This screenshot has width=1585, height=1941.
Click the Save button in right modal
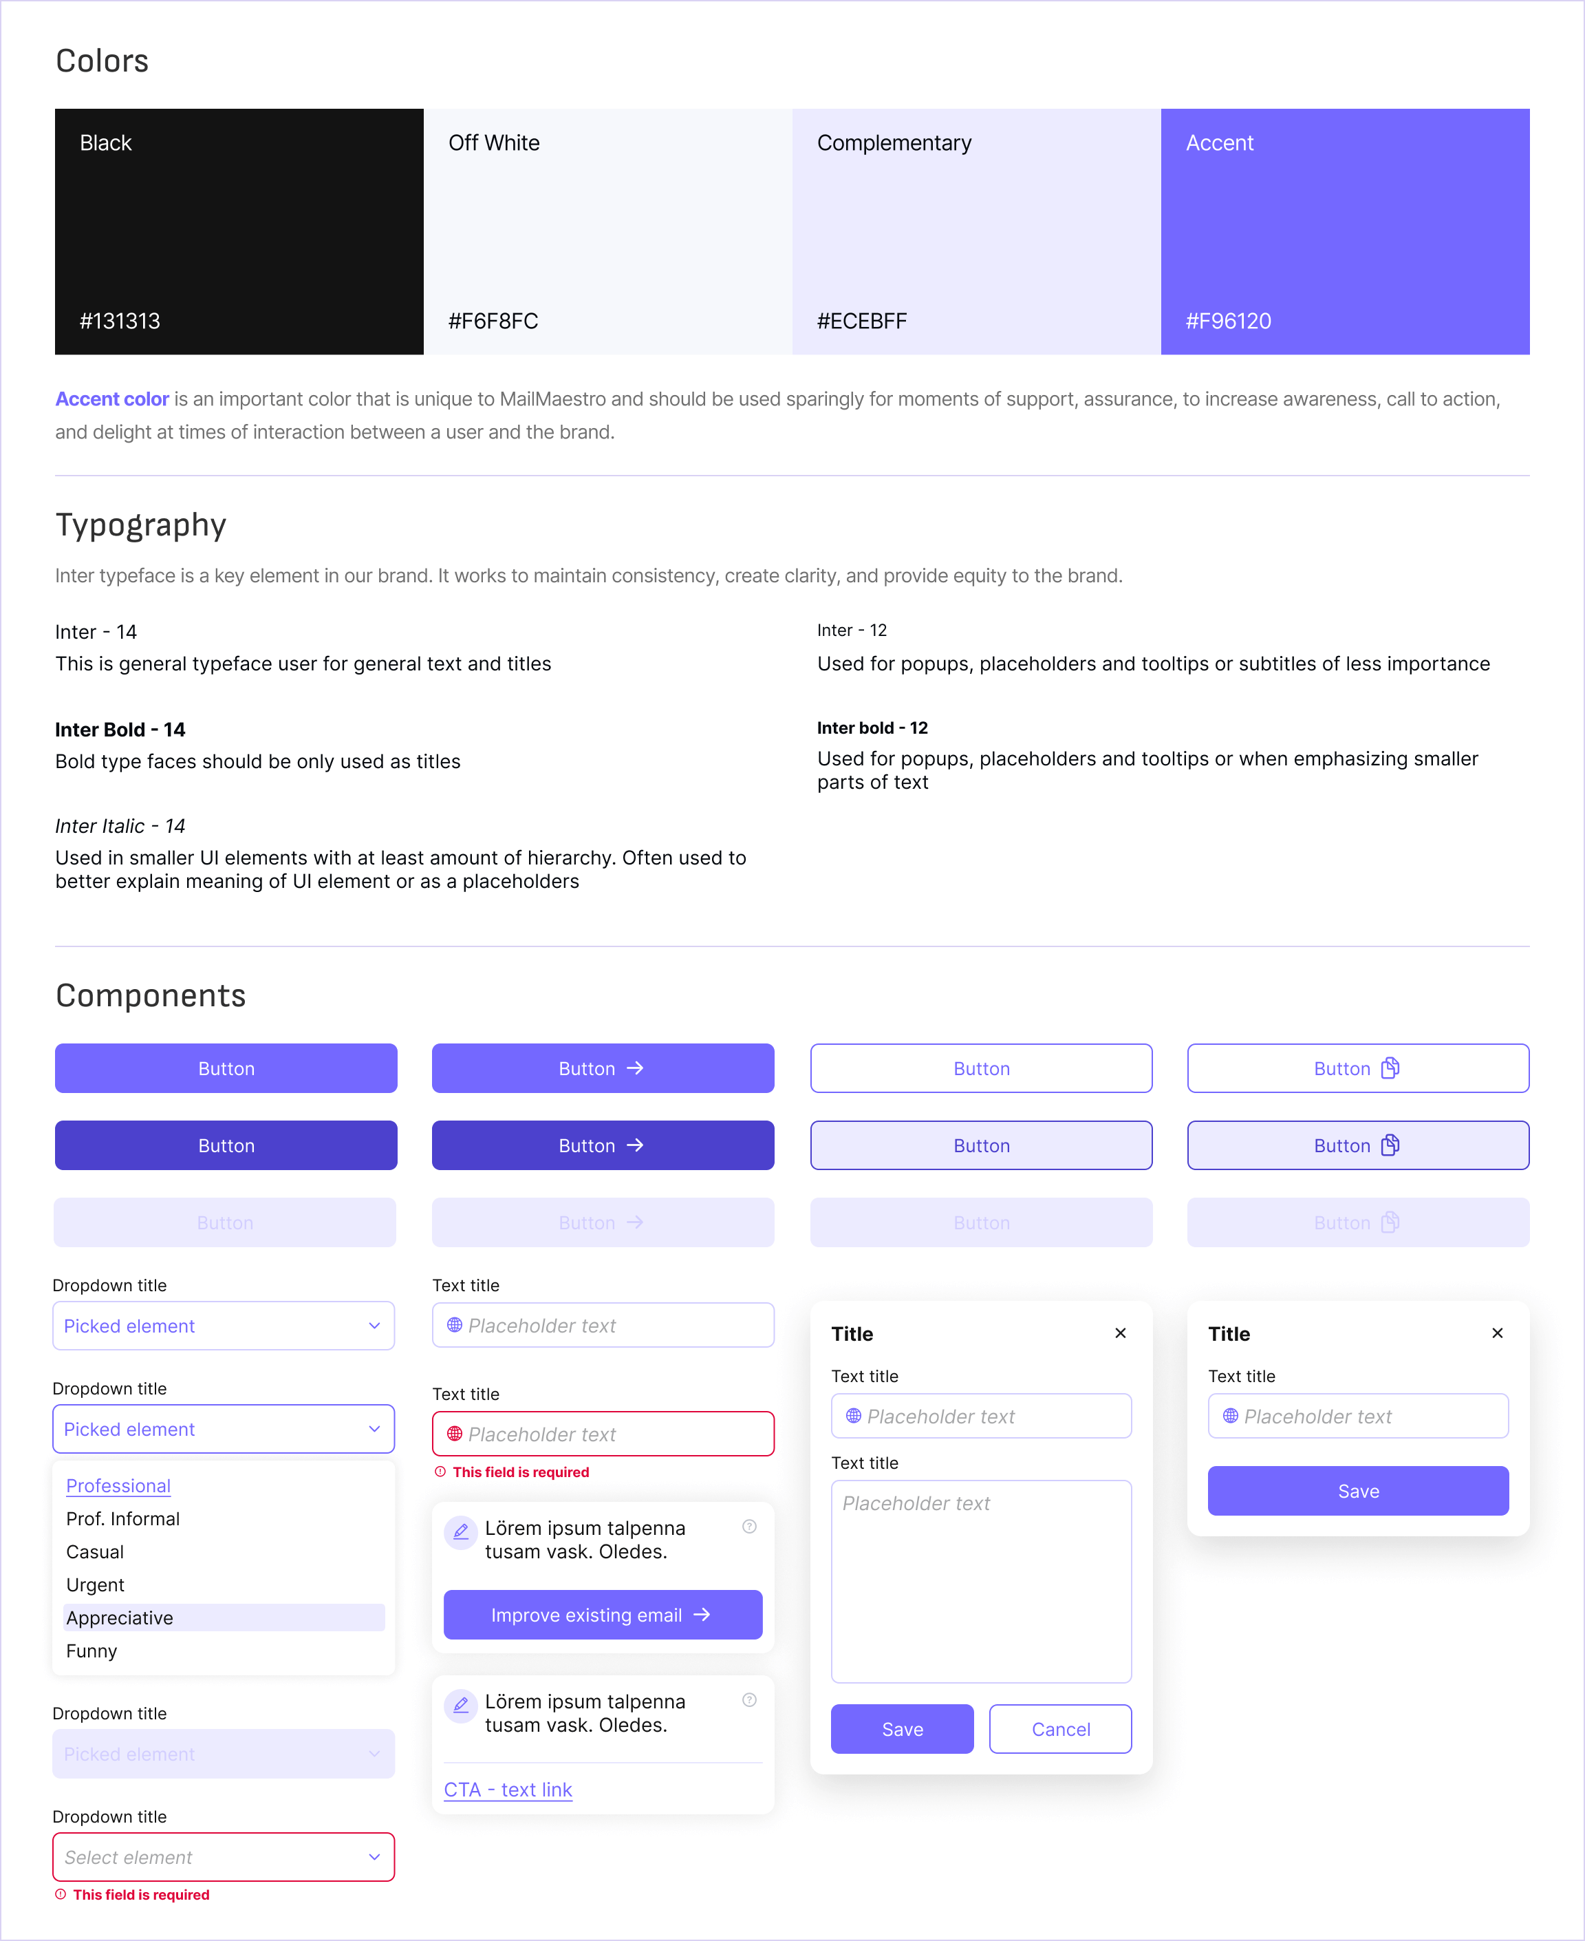[1358, 1489]
